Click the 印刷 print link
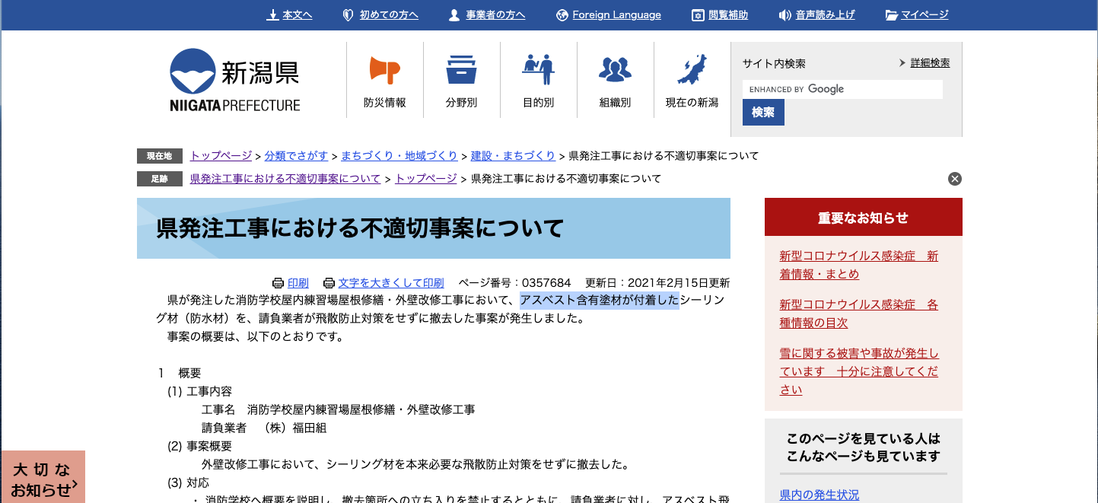 298,283
